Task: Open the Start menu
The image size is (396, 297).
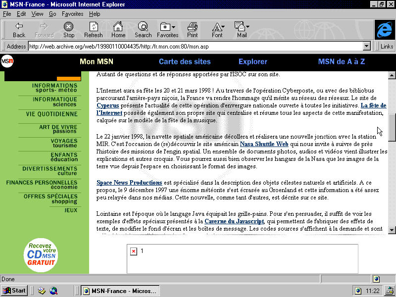Action: (x=14, y=291)
